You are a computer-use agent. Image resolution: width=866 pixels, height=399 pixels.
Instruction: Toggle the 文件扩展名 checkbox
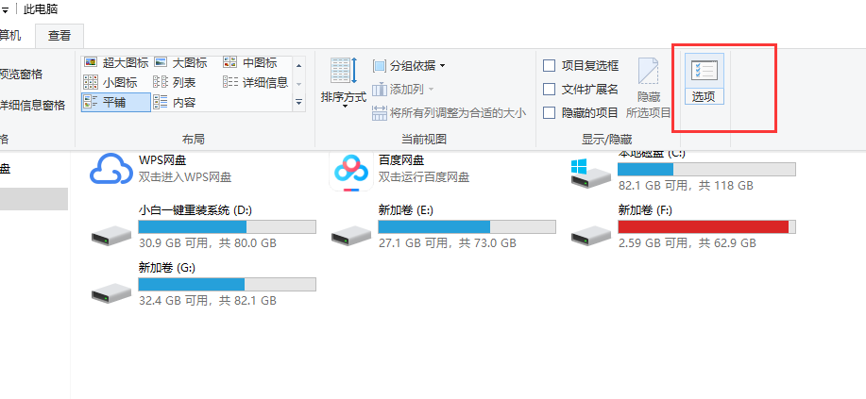pyautogui.click(x=550, y=90)
